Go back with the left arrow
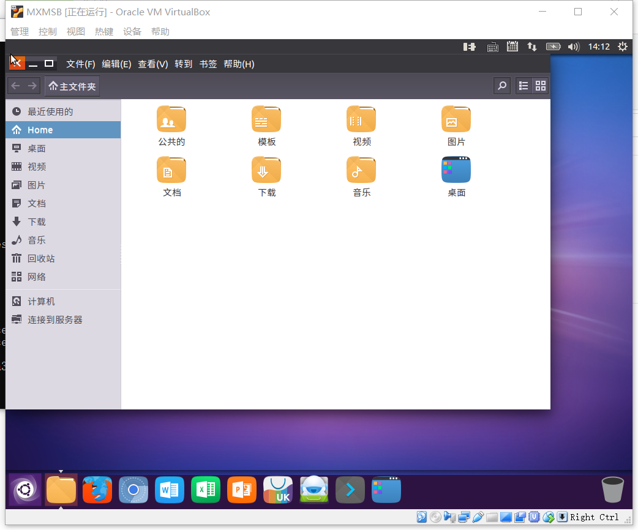 (15, 86)
